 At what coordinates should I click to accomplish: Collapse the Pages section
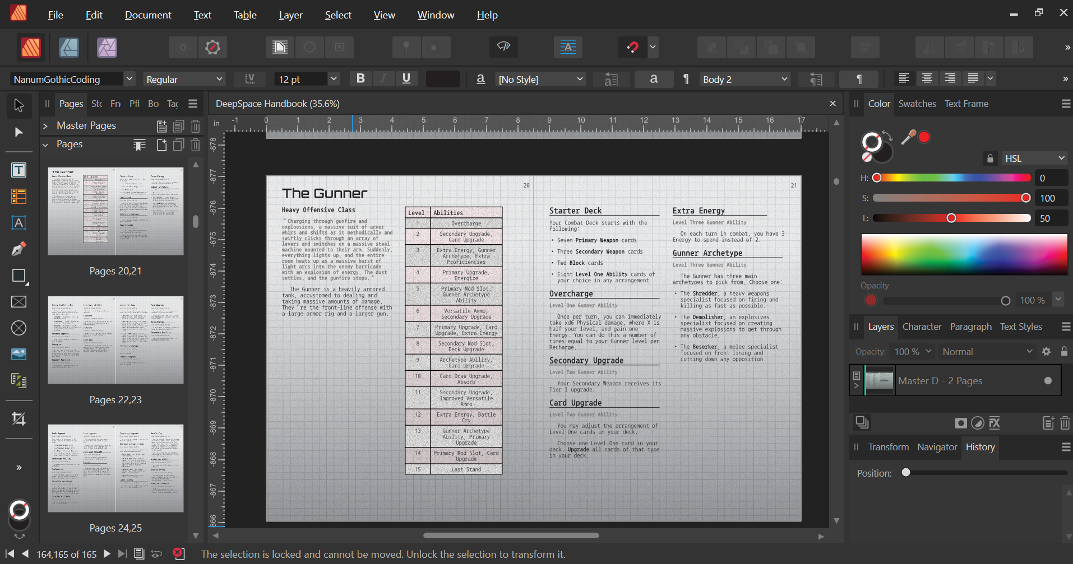click(x=45, y=145)
